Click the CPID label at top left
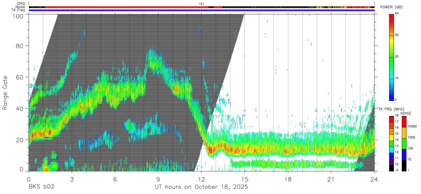421x194 pixels. (x=21, y=4)
